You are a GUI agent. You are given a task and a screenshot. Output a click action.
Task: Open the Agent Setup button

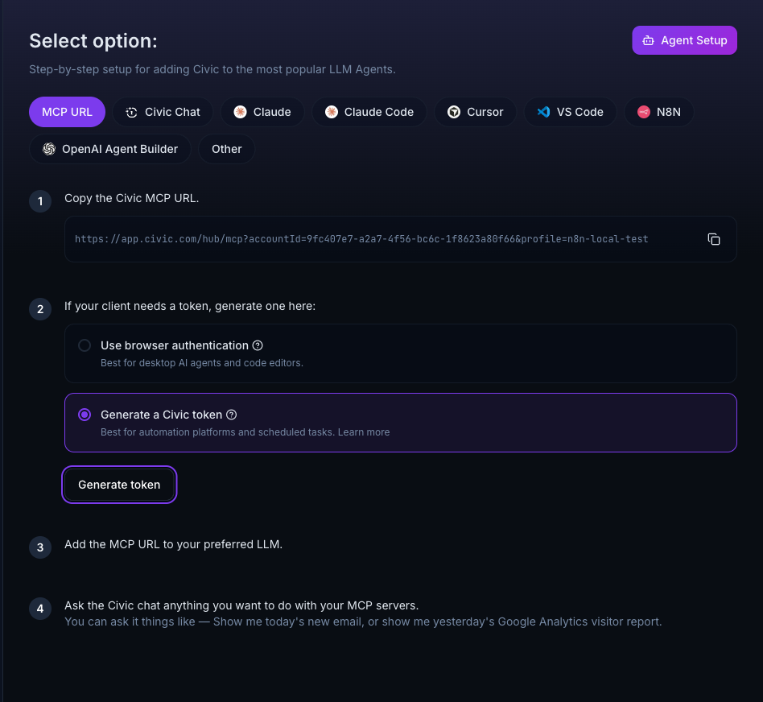point(684,40)
